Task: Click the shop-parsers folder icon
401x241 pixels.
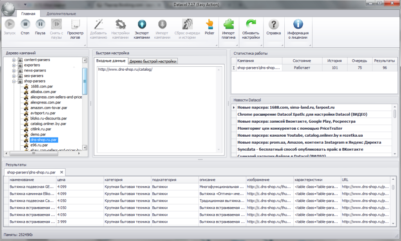Action: [x=20, y=81]
